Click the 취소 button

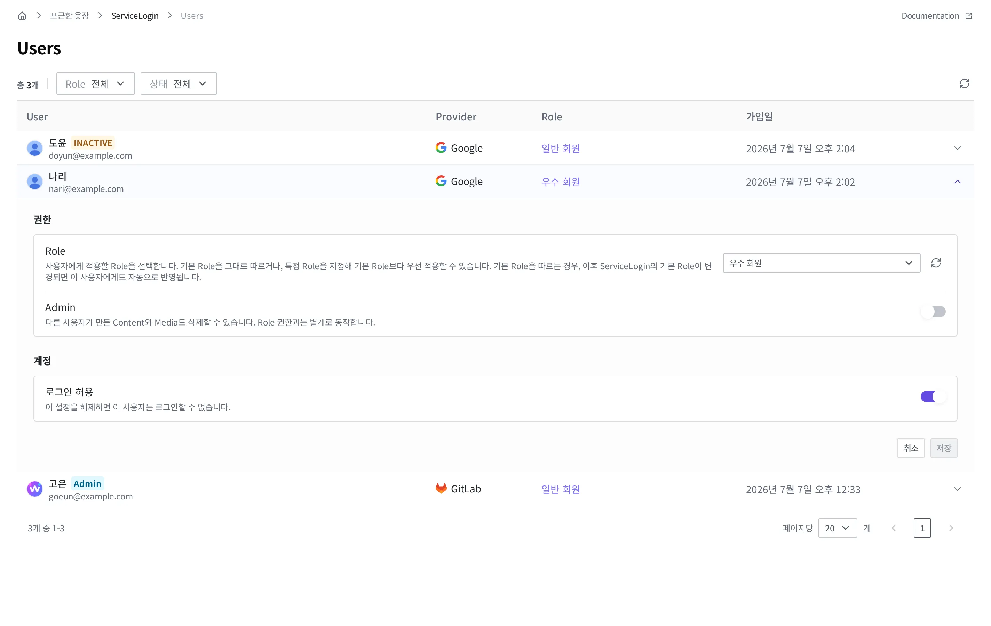pos(911,448)
